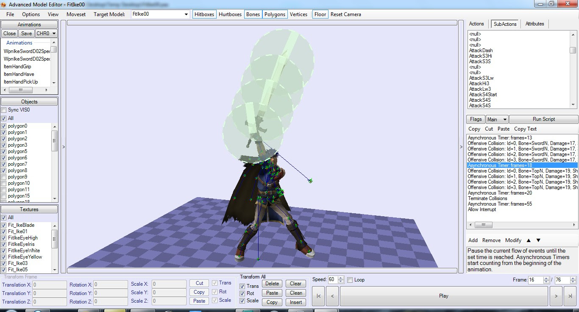Enable the Sync VIS0 checkbox

[4, 110]
